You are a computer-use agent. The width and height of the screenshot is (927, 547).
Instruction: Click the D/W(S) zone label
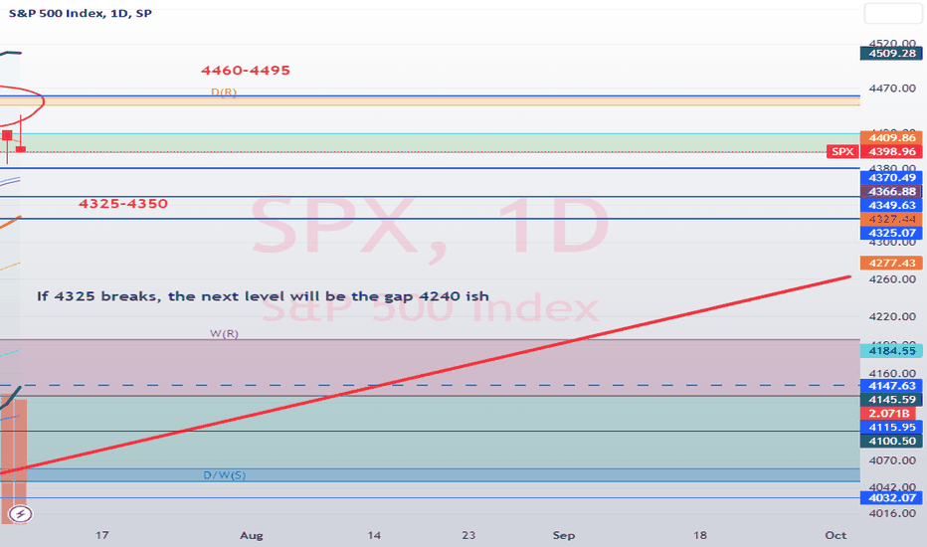pos(224,474)
